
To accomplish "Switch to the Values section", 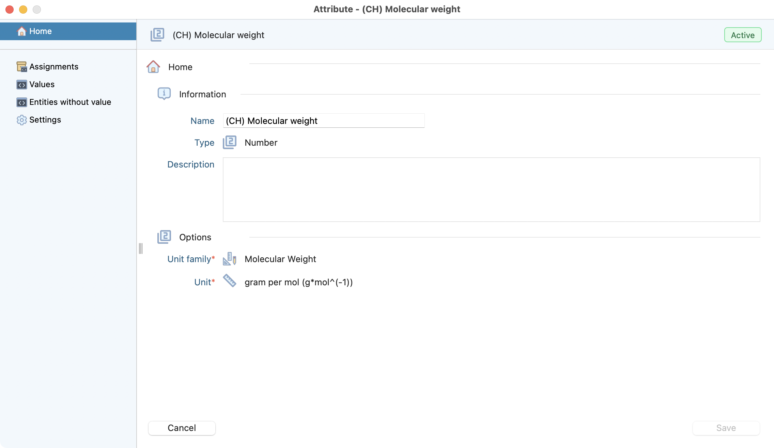I will [x=42, y=84].
